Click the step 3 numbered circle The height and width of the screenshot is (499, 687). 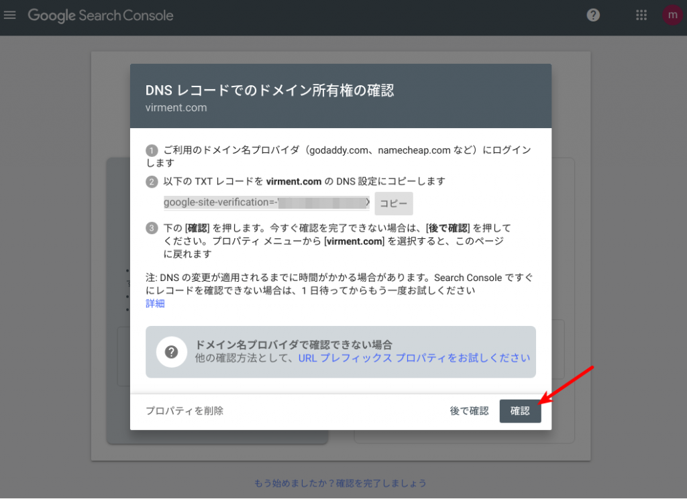click(x=151, y=228)
